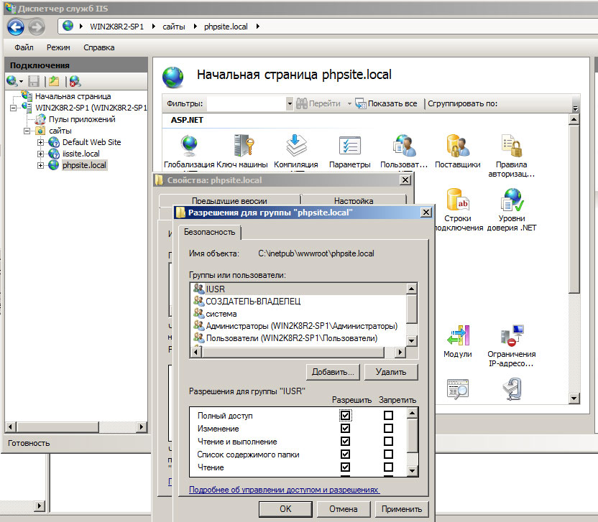Open the Режим menu
This screenshot has width=598, height=522.
58,47
